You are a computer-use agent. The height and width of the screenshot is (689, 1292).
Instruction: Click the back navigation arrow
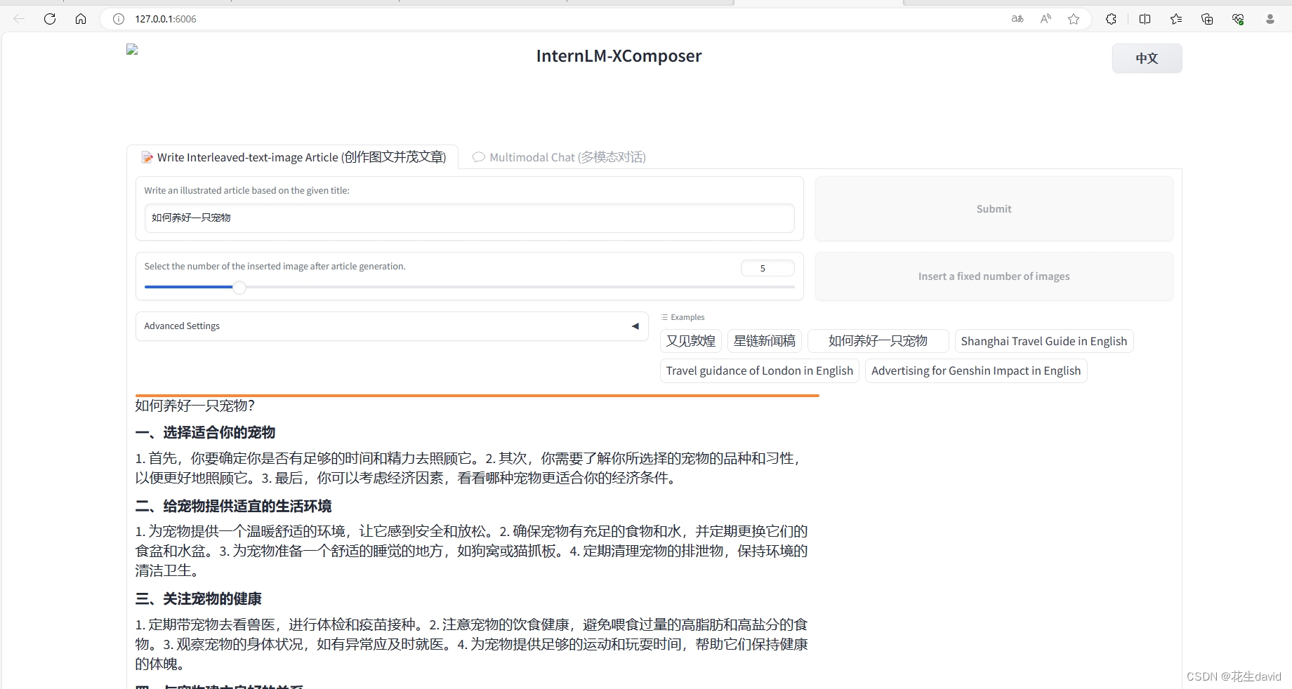(x=19, y=19)
